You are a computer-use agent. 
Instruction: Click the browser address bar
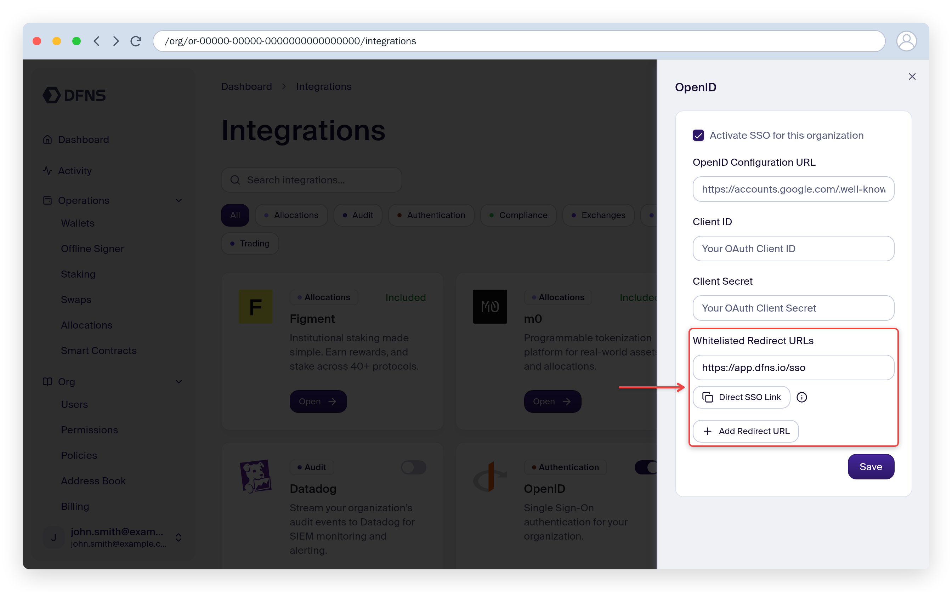518,41
